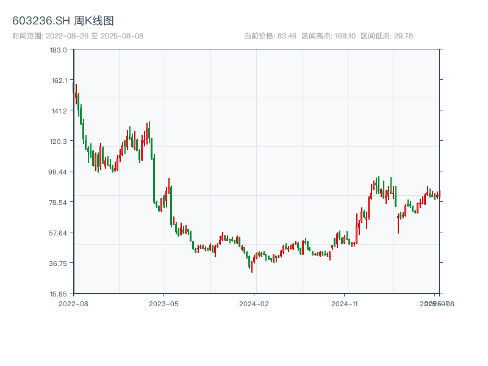
Task: Click the 时间范围 date range text
Action: point(77,36)
